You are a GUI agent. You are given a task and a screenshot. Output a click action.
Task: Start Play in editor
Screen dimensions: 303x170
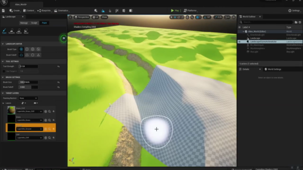coord(175,10)
